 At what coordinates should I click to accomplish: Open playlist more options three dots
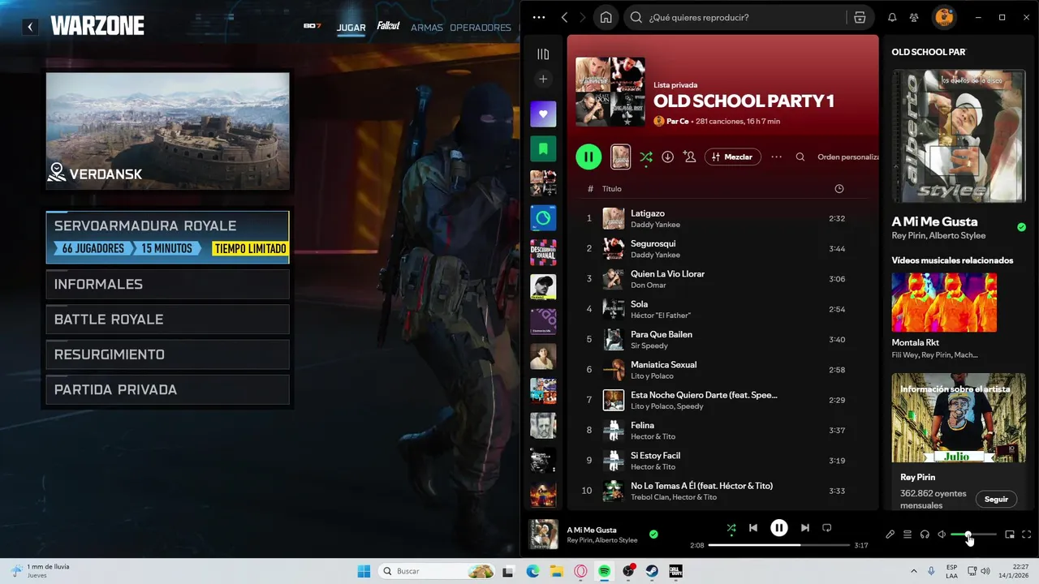tap(776, 157)
